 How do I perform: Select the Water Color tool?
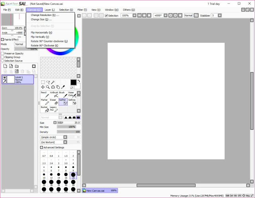pos(72,94)
